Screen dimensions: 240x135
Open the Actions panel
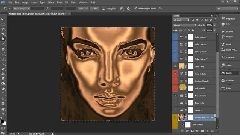coord(229,31)
